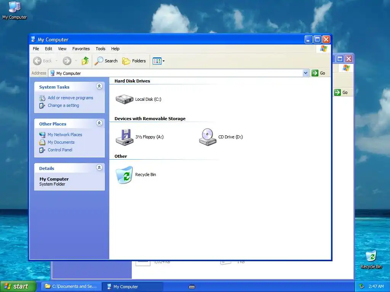
Task: Switch to C:\Documents and Se... taskbar button
Action: tap(71, 286)
